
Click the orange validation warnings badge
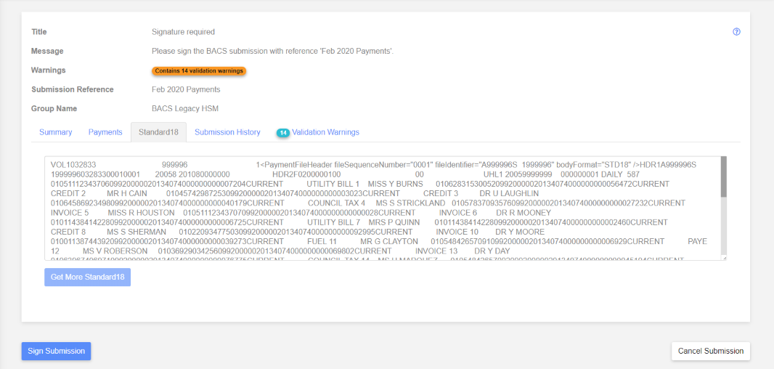199,70
